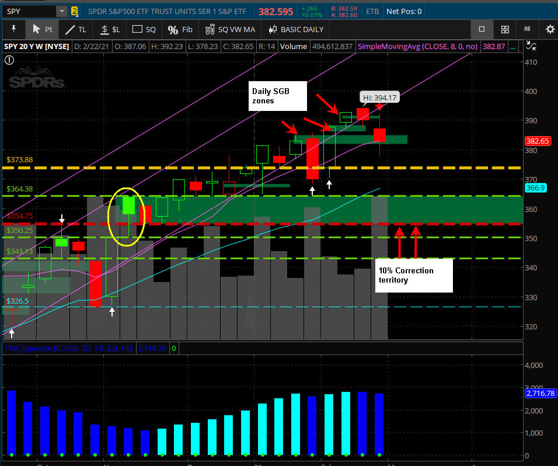Screen dimensions: 558x466
Task: Open the SQ VW MA studies set
Action: click(229, 29)
